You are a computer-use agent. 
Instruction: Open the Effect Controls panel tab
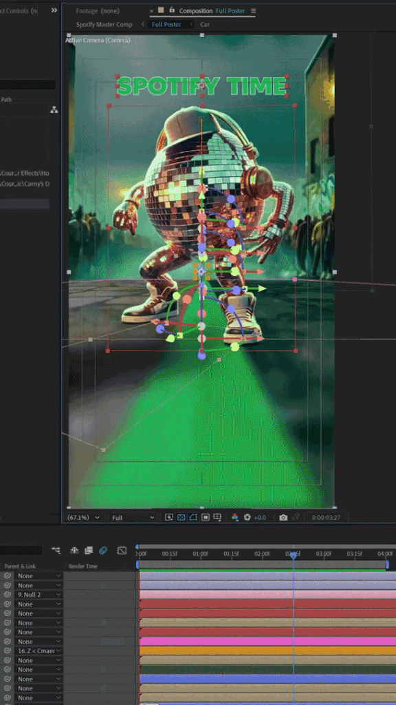click(x=19, y=10)
